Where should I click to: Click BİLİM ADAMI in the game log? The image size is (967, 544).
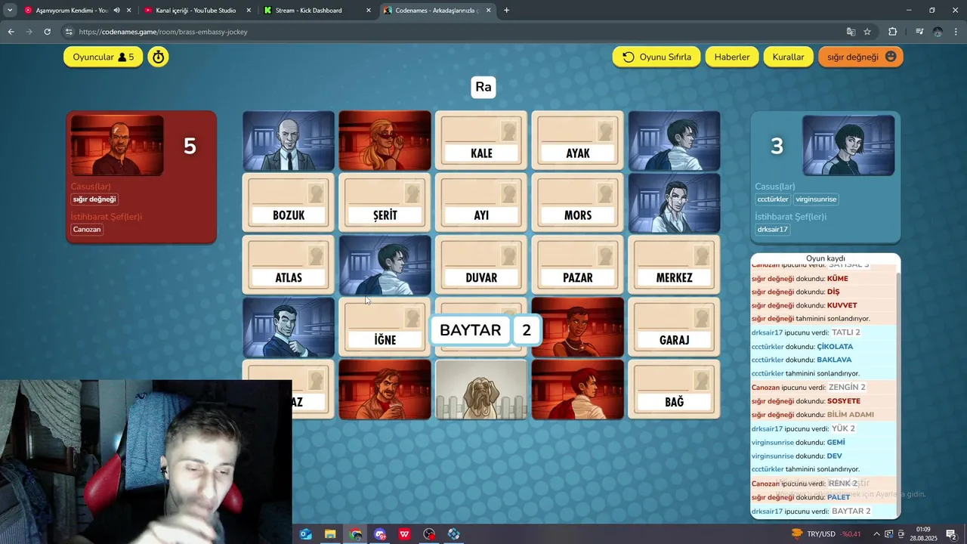pos(850,415)
